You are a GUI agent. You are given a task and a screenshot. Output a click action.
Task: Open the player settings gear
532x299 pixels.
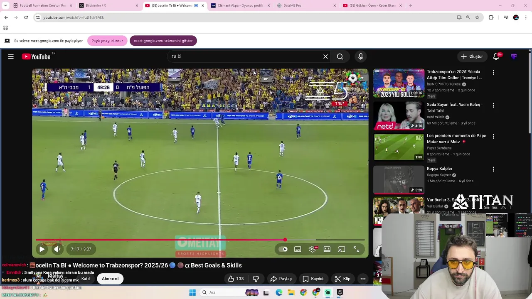[x=313, y=249]
